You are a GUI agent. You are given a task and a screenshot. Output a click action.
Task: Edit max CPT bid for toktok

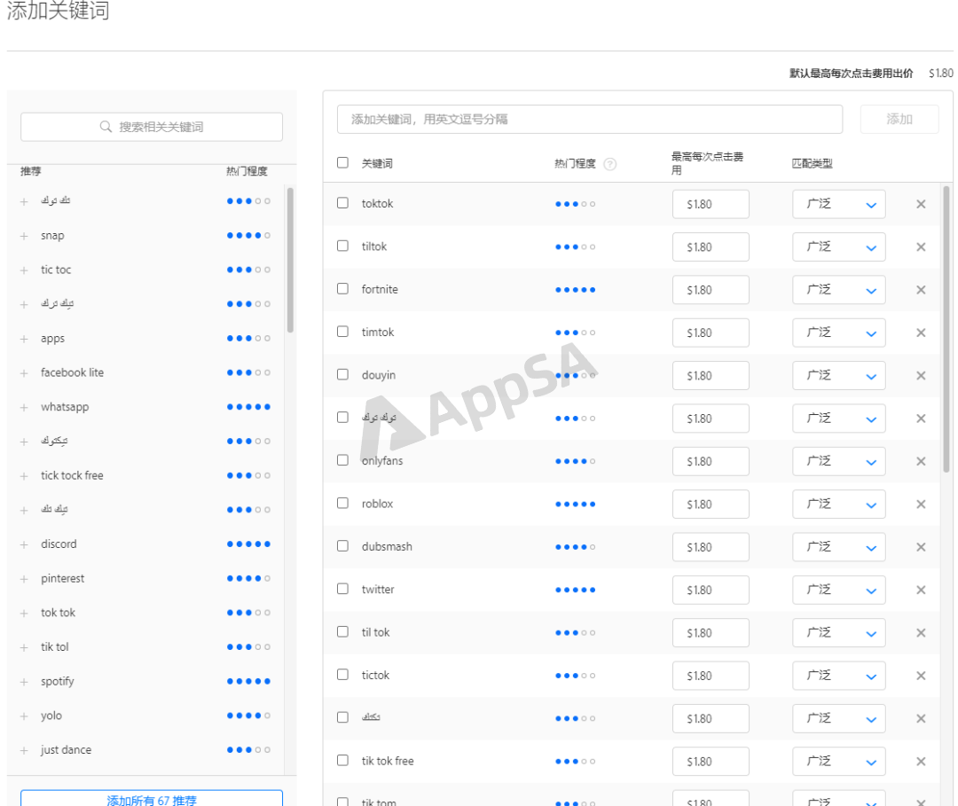click(711, 204)
